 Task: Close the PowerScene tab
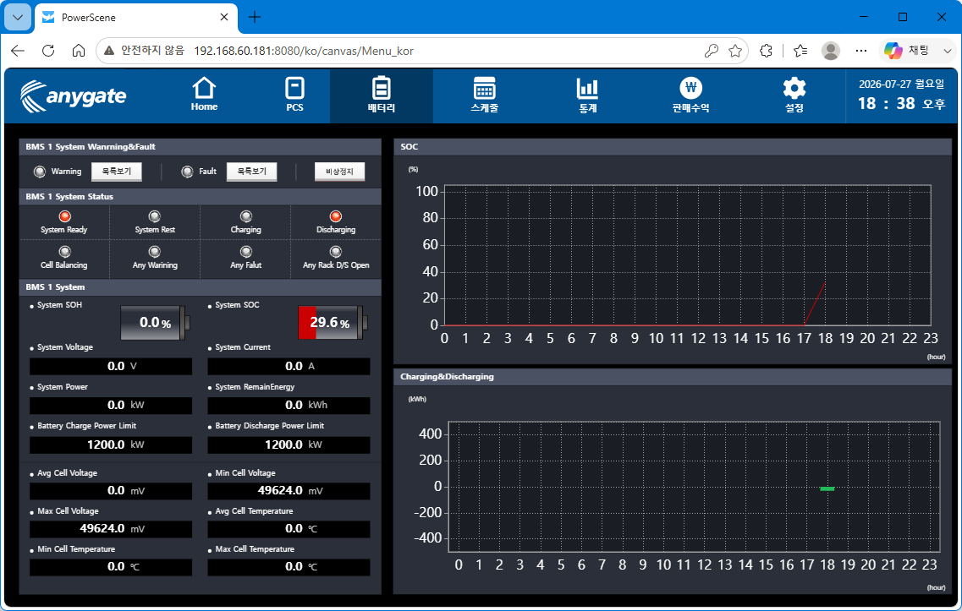coord(224,17)
